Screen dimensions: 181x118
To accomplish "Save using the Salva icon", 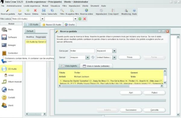I will pyautogui.click(x=44, y=12).
